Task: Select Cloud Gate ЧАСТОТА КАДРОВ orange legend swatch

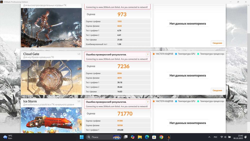Action: 154,54
